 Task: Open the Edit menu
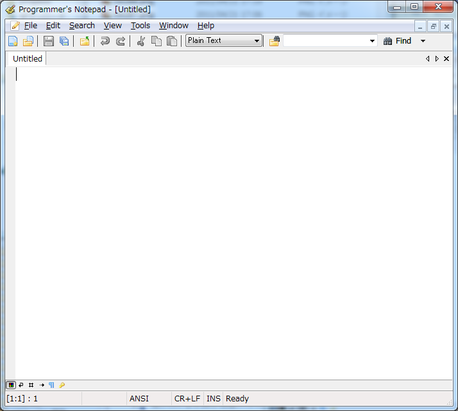click(53, 26)
